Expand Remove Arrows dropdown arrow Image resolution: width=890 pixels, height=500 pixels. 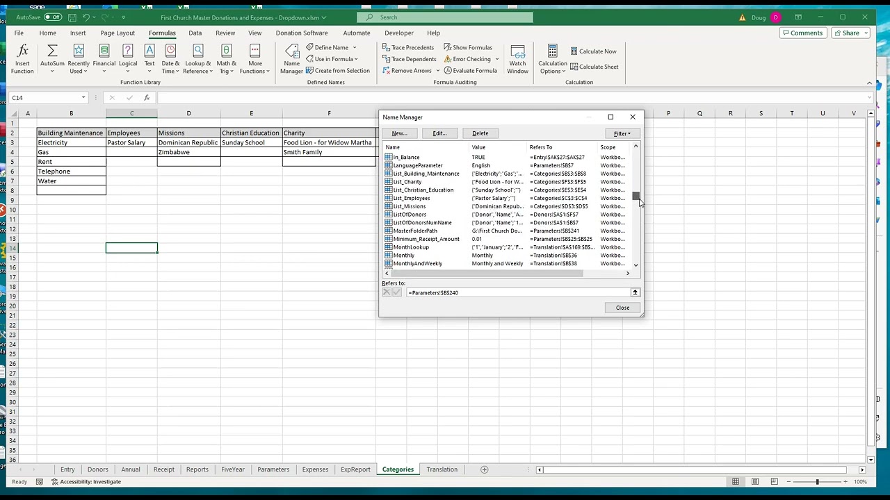437,71
